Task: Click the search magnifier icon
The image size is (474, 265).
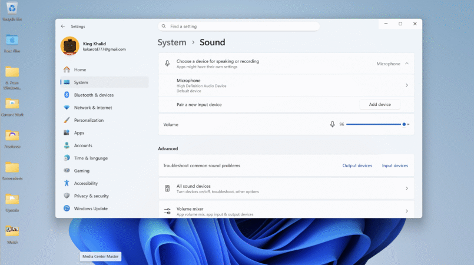Action: click(x=164, y=26)
